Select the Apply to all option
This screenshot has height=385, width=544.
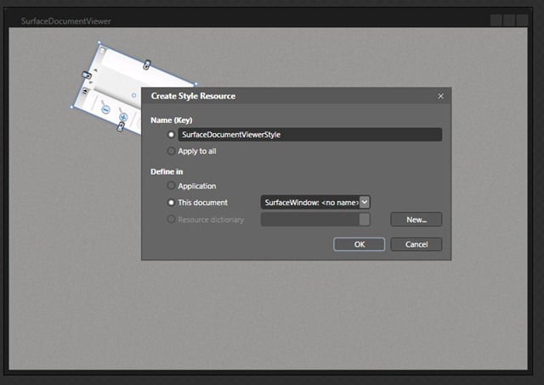click(172, 151)
